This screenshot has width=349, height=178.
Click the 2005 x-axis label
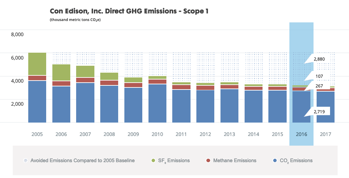pos(37,134)
